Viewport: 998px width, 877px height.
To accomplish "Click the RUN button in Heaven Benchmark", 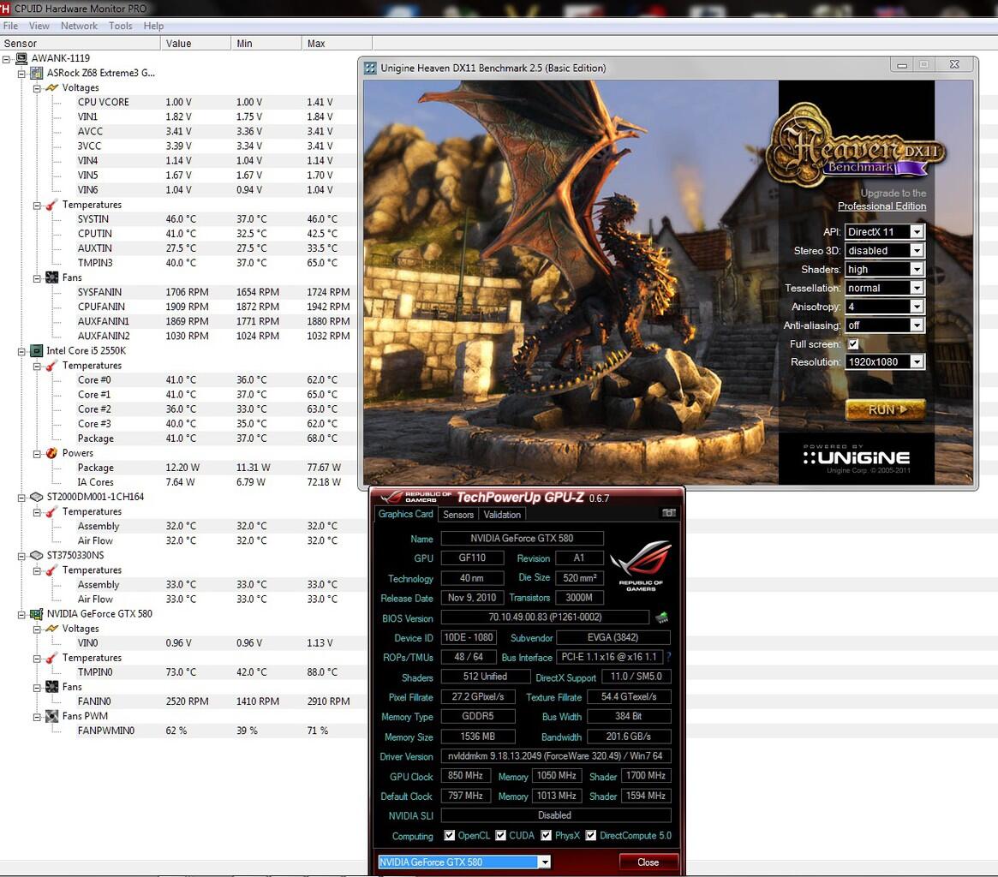I will [x=885, y=410].
